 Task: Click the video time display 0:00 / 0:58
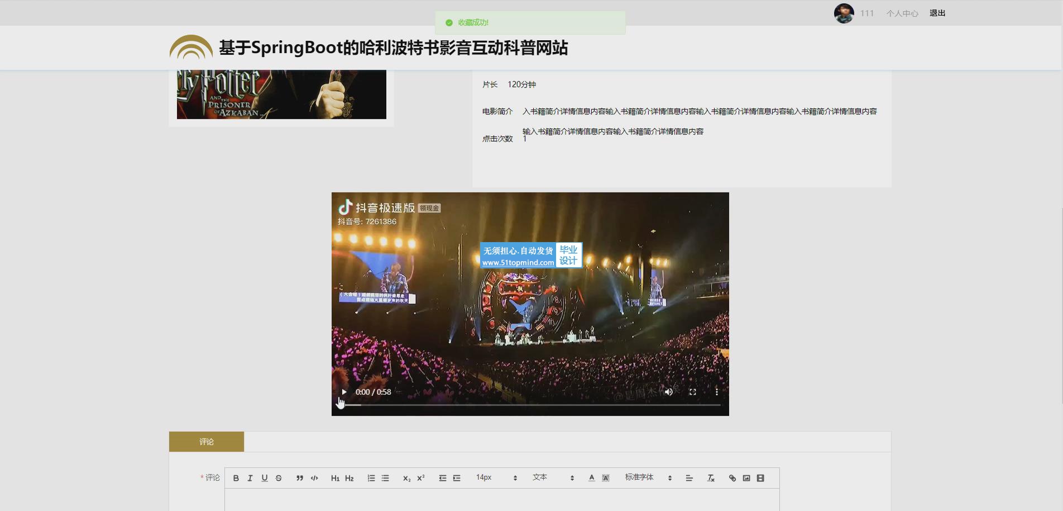coord(373,392)
